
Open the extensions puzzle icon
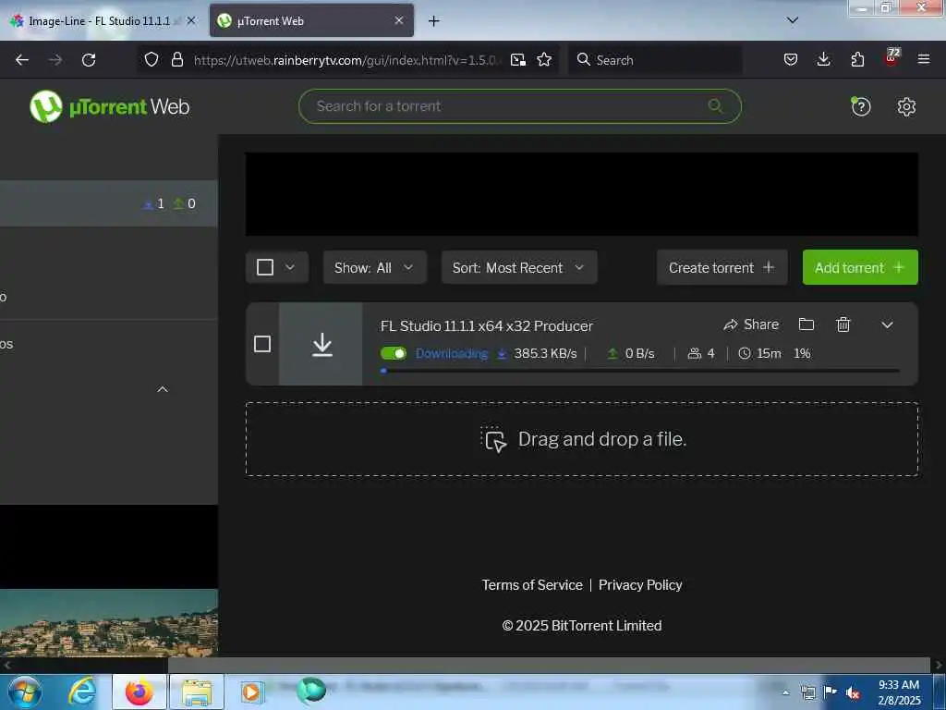pos(857,59)
